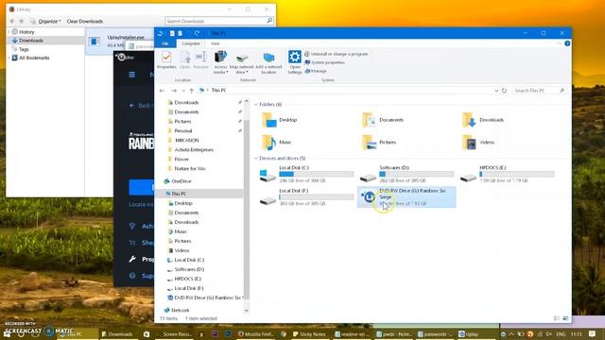Collapse the Devices and drives group

(256, 159)
